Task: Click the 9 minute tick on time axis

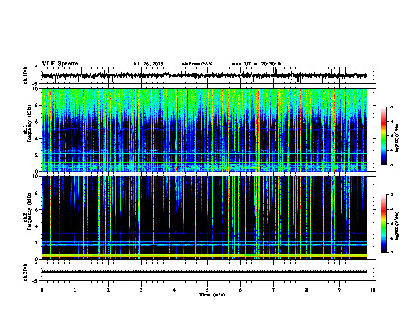Action: coord(339,290)
